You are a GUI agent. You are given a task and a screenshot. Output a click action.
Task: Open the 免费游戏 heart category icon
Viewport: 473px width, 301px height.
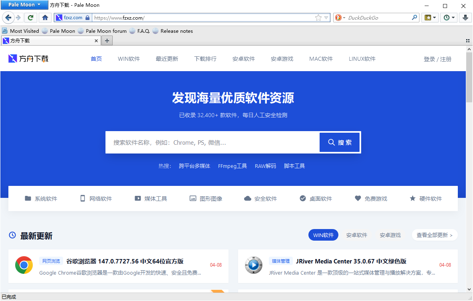(x=358, y=198)
